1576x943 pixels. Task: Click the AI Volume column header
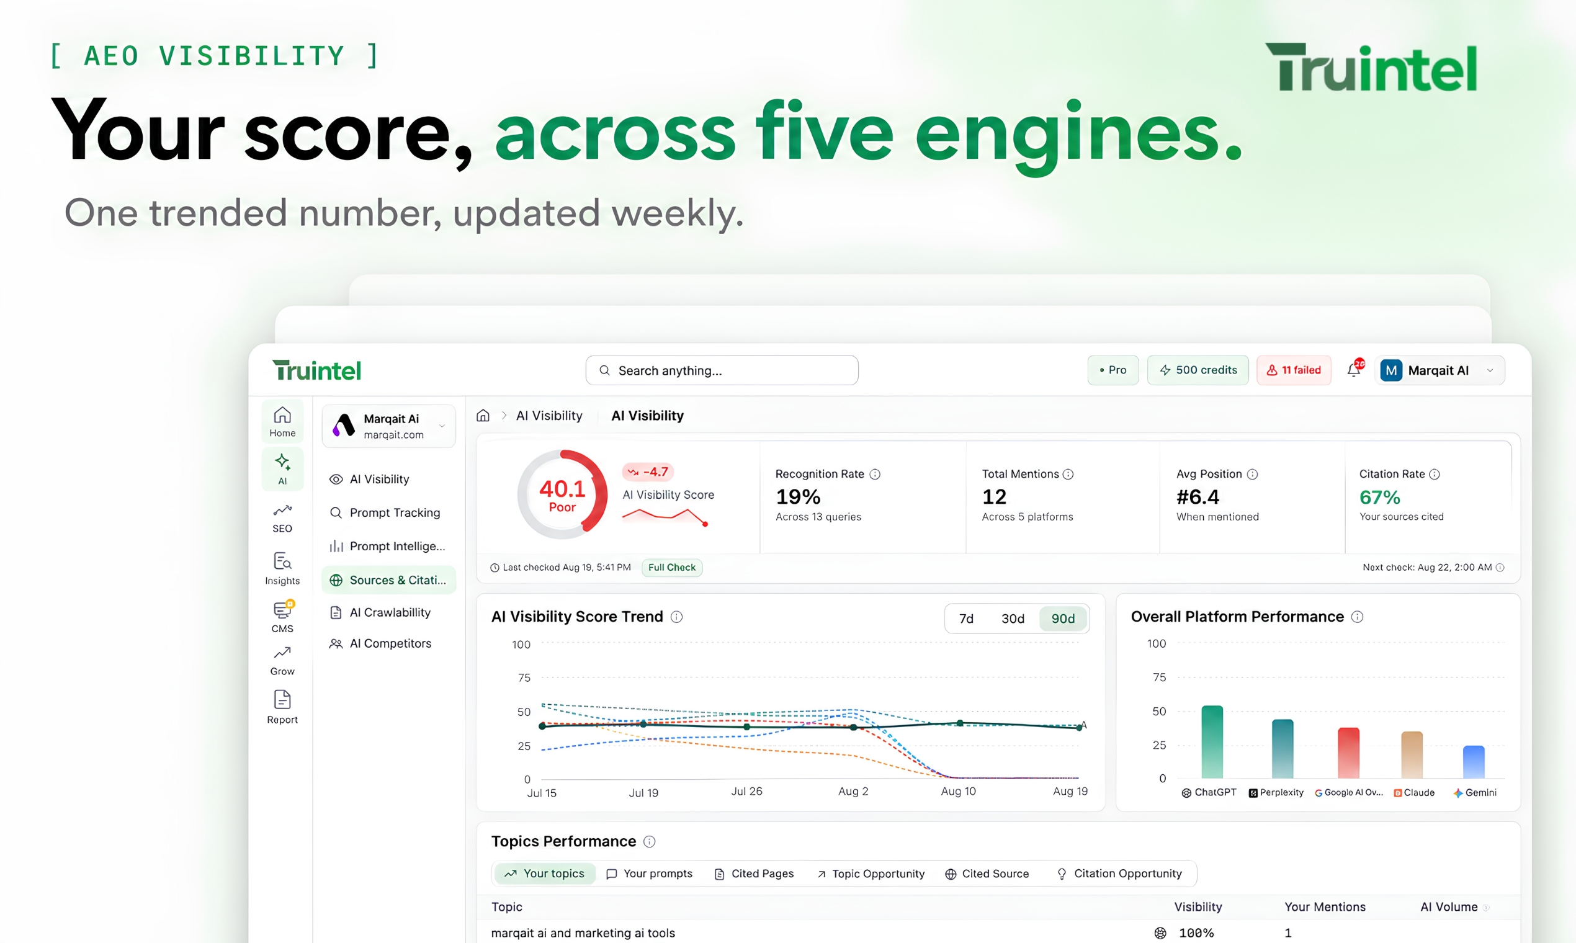point(1449,908)
